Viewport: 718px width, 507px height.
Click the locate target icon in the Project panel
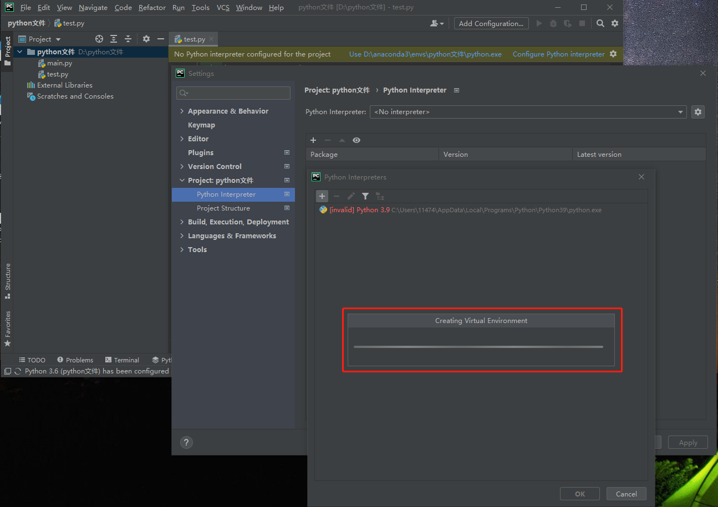click(x=99, y=39)
